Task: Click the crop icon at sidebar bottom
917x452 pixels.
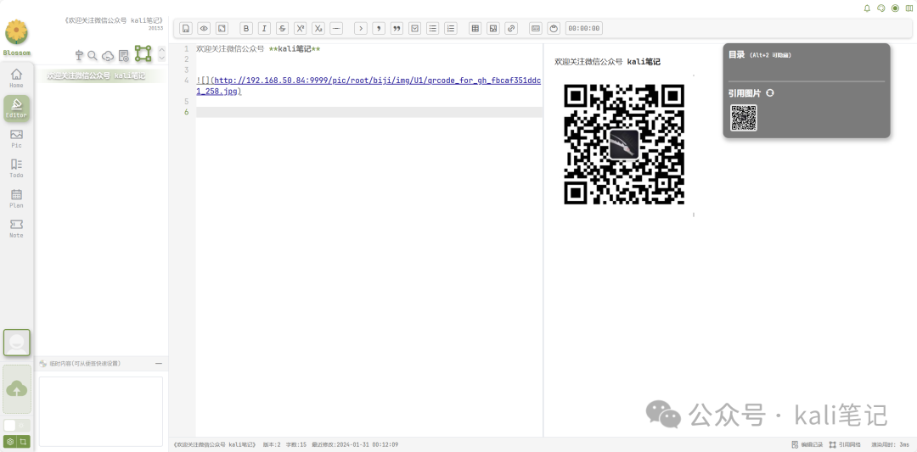Action: (x=24, y=442)
